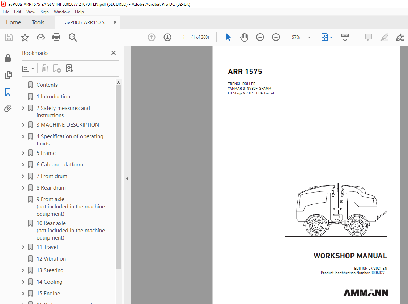The width and height of the screenshot is (408, 304).
Task: Open the Sign menu
Action: [x=44, y=12]
